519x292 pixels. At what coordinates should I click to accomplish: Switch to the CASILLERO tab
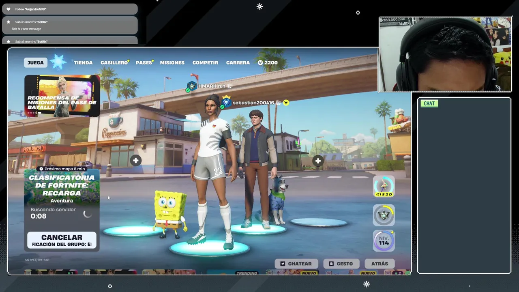[x=114, y=62]
